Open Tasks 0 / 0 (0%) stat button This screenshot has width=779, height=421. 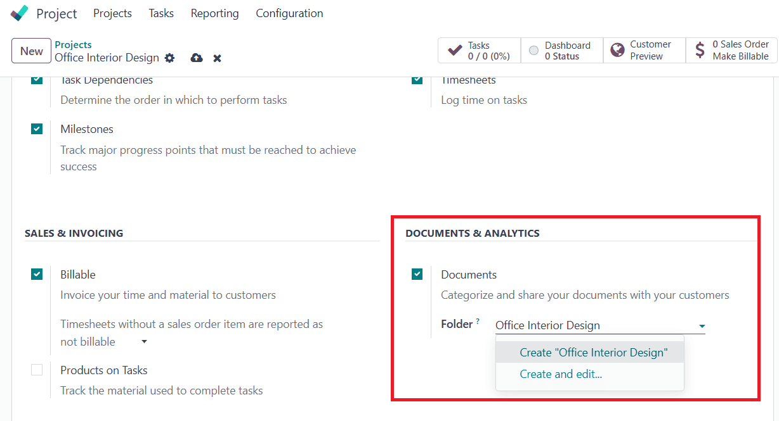tap(479, 51)
